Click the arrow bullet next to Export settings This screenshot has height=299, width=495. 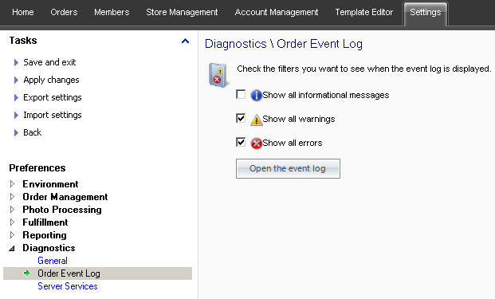pyautogui.click(x=16, y=97)
